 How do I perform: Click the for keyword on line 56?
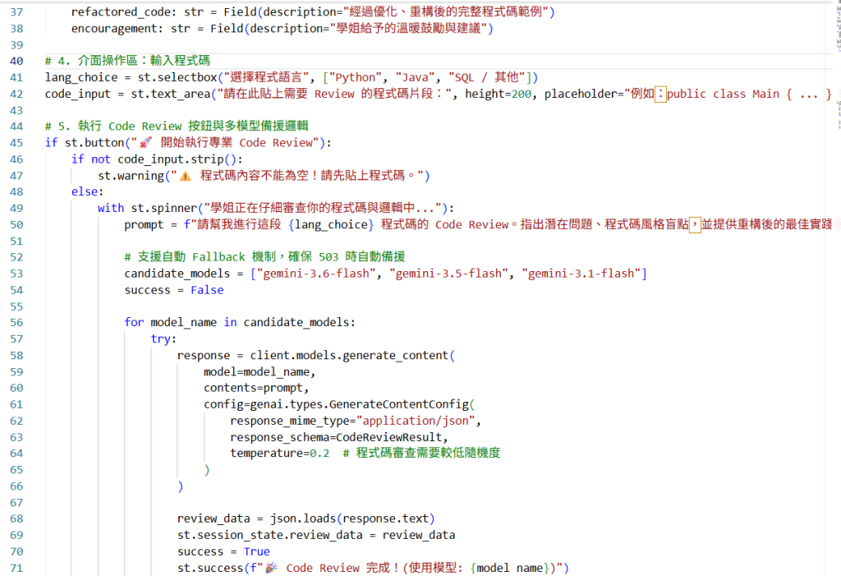134,322
